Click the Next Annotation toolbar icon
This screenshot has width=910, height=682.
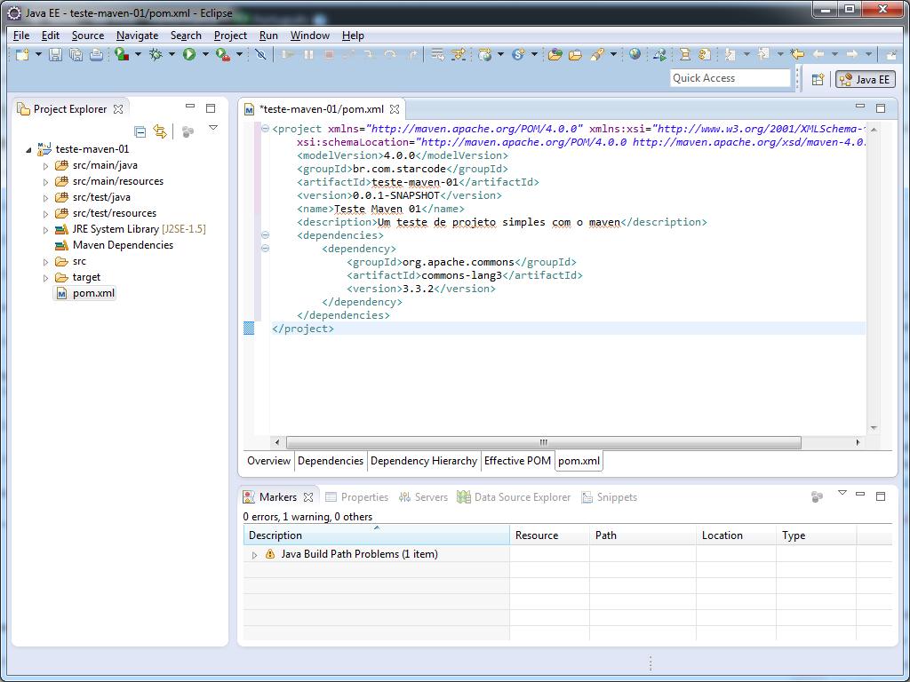[730, 54]
